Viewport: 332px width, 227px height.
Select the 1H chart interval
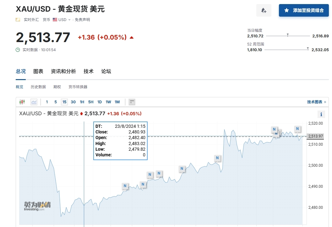coord(82,102)
